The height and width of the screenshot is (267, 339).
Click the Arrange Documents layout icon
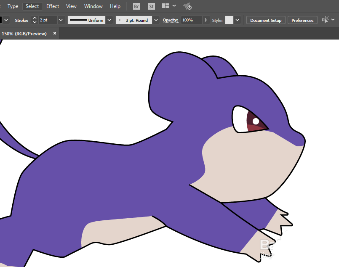pos(165,6)
